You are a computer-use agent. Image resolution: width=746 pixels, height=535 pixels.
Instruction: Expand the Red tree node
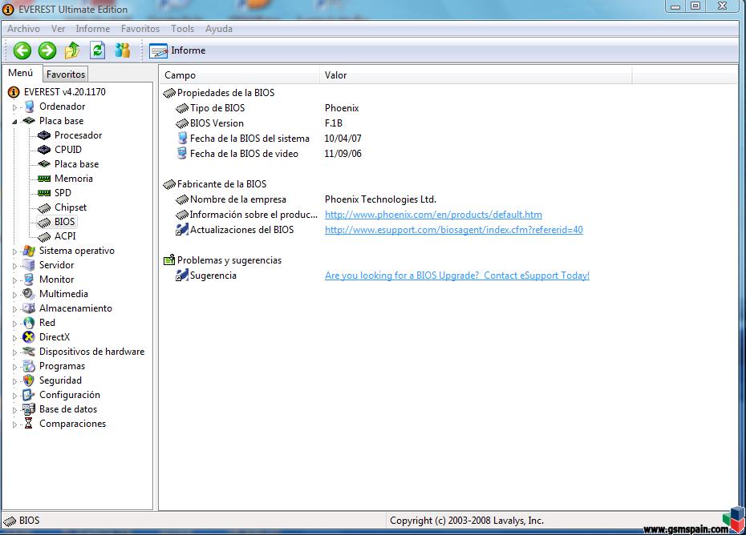[14, 324]
